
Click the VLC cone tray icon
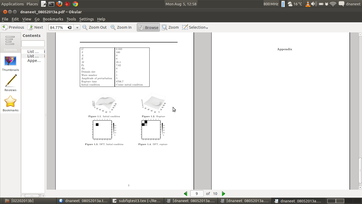click(x=308, y=4)
